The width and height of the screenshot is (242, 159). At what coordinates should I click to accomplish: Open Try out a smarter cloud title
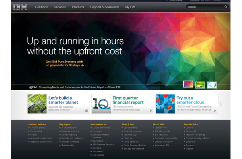(x=190, y=100)
